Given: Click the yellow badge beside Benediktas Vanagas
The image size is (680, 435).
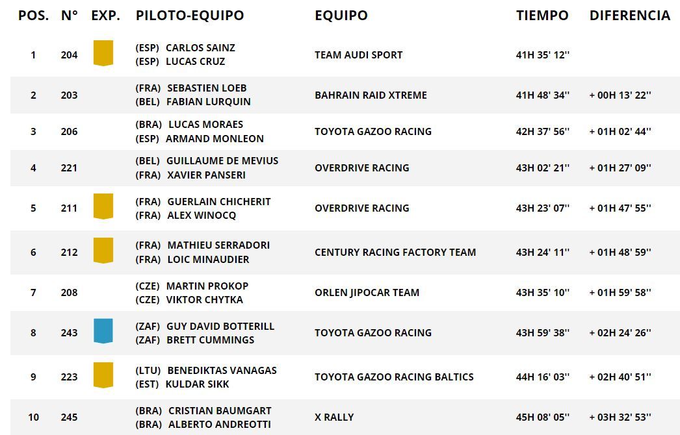Looking at the screenshot, I should (x=103, y=375).
